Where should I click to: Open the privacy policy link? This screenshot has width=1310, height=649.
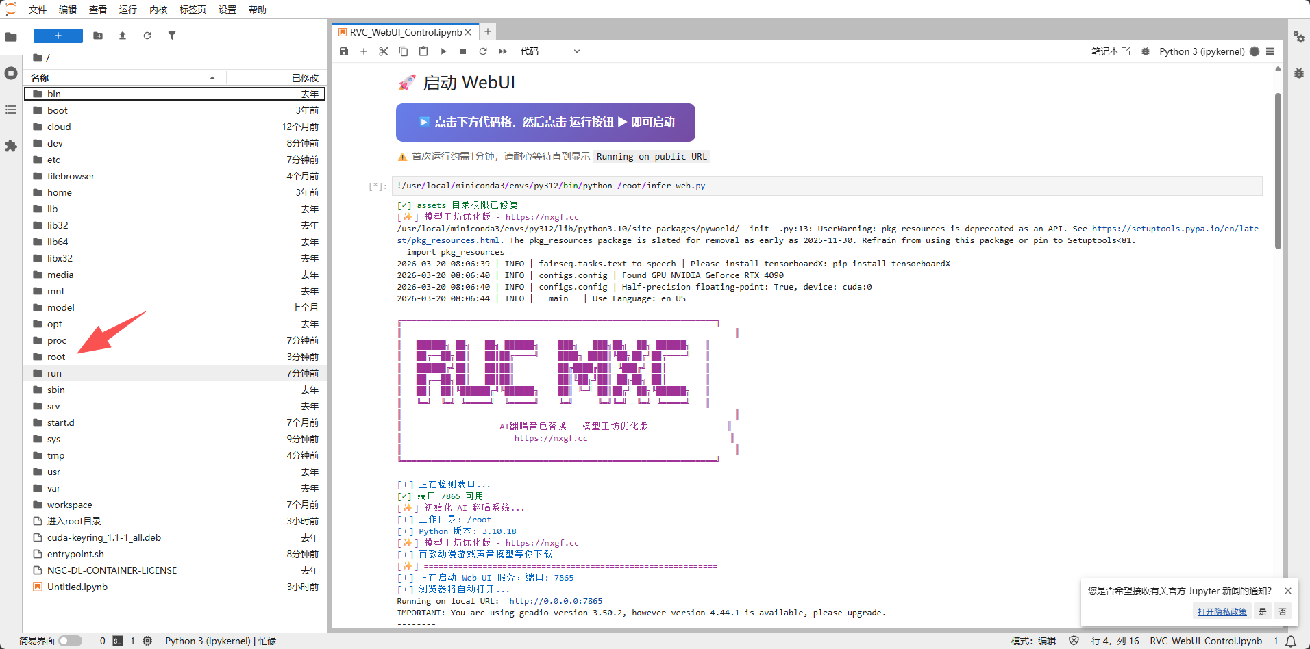1222,611
